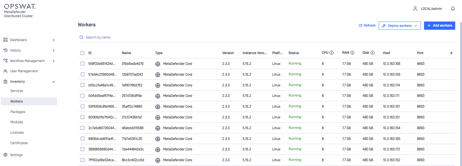The height and width of the screenshot is (166, 462).
Task: Open the Deploy workers dropdown
Action: [x=399, y=26]
